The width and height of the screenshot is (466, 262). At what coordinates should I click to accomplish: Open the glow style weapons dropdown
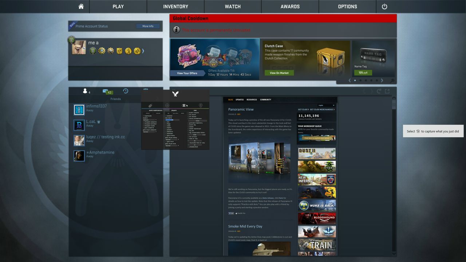point(150,132)
